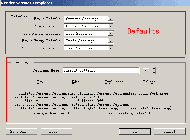
Task: Click the 'Skip Existing Files: Off' text
Action: click(x=130, y=113)
